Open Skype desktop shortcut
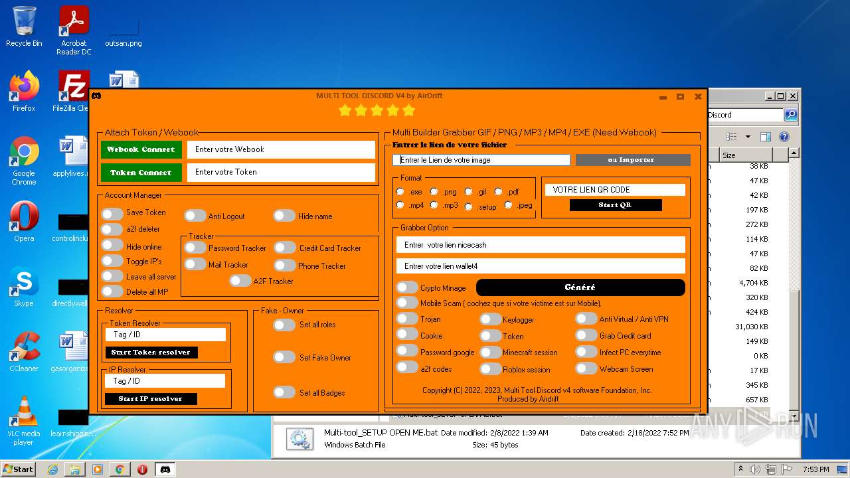The height and width of the screenshot is (478, 850). pyautogui.click(x=24, y=287)
